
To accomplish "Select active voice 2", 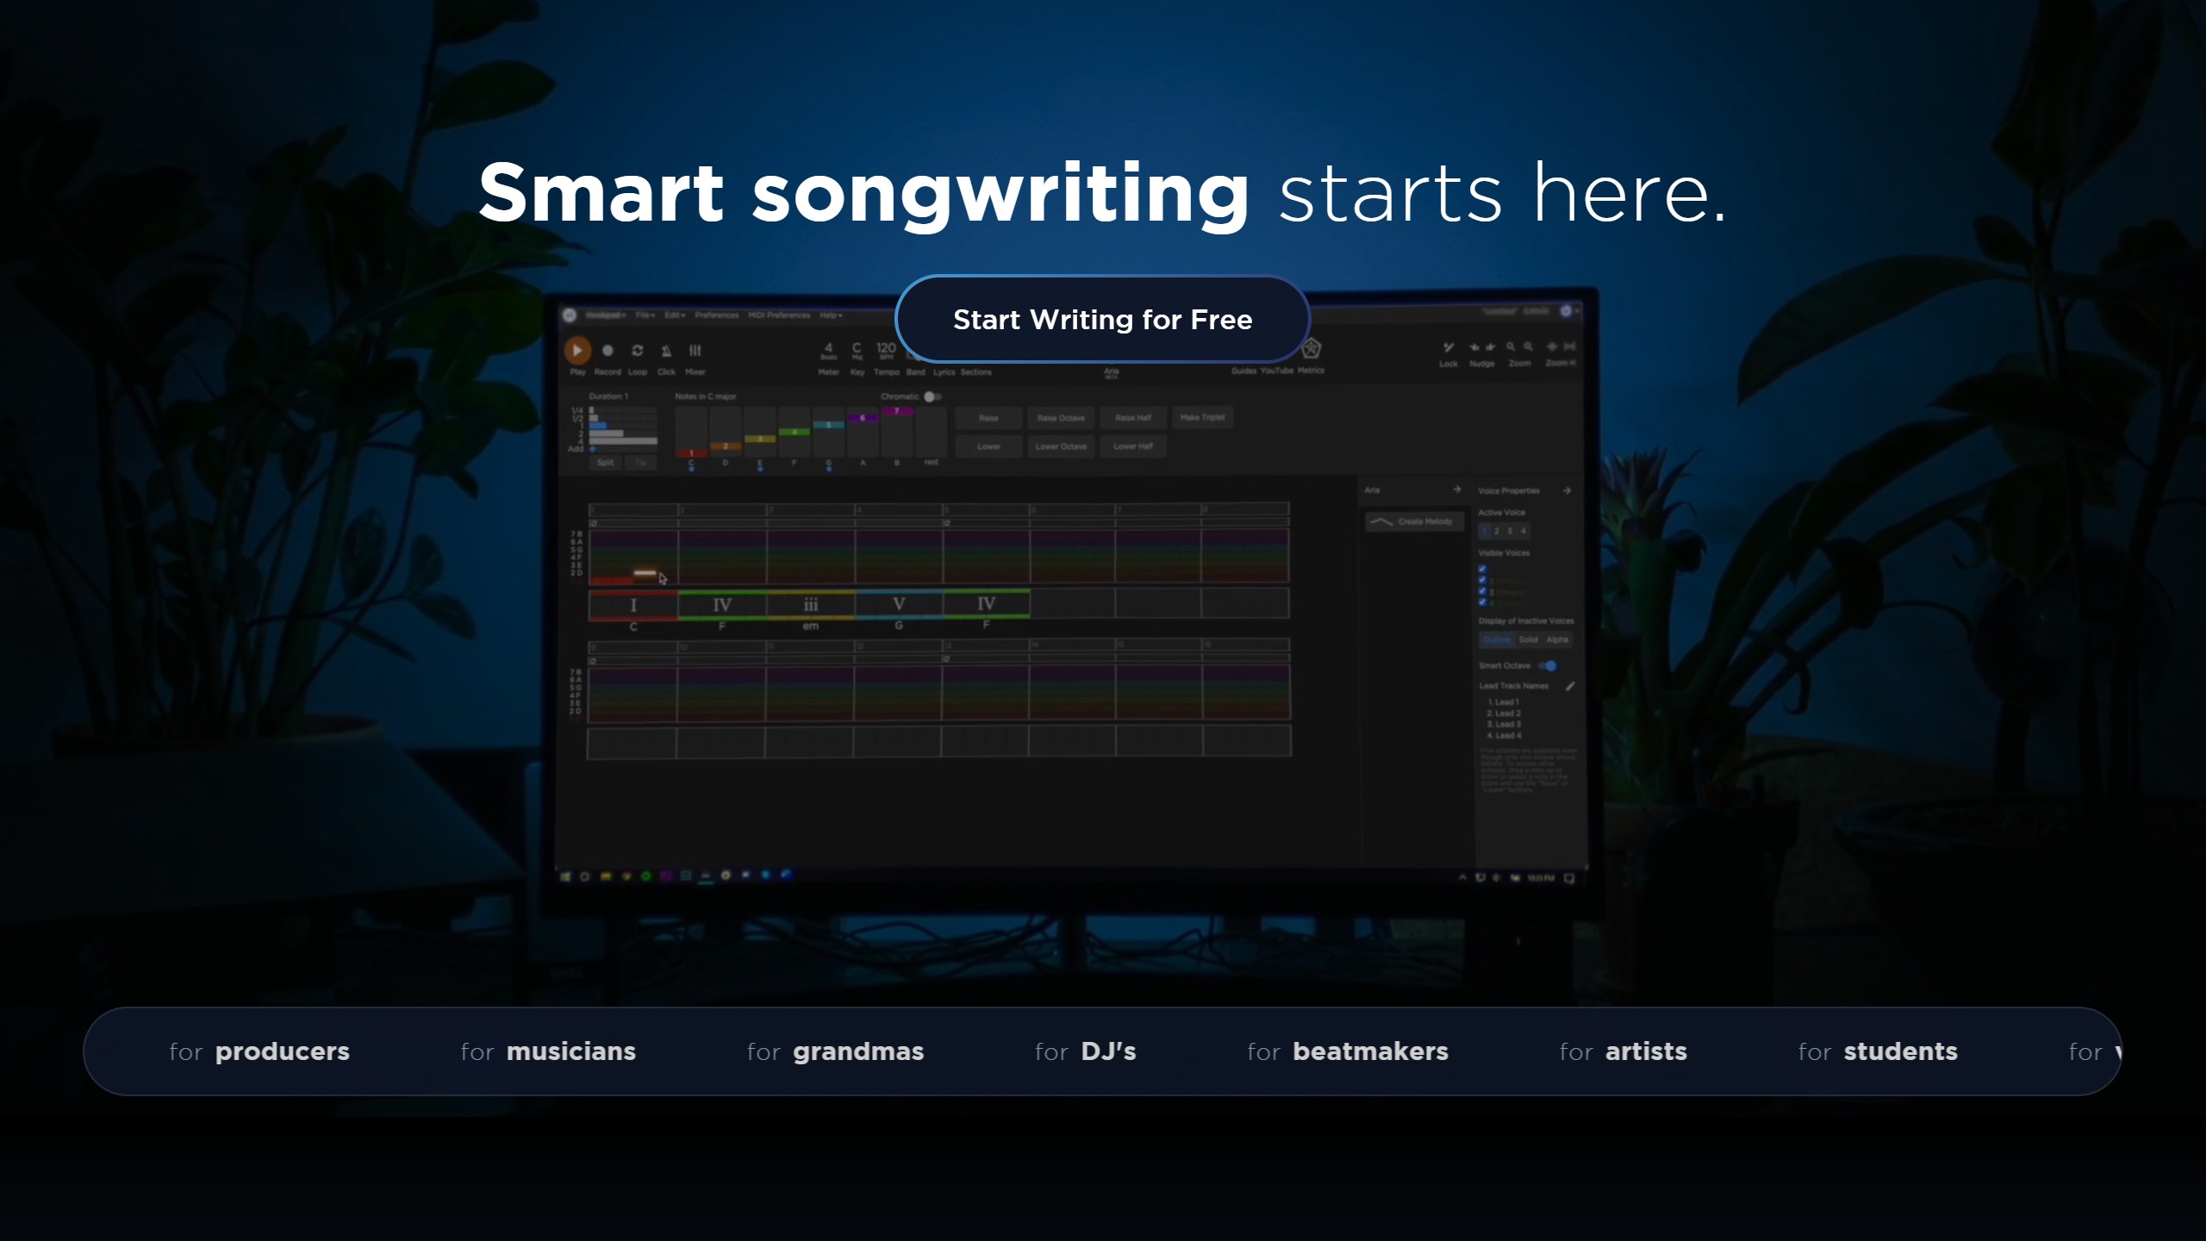I will [x=1497, y=531].
